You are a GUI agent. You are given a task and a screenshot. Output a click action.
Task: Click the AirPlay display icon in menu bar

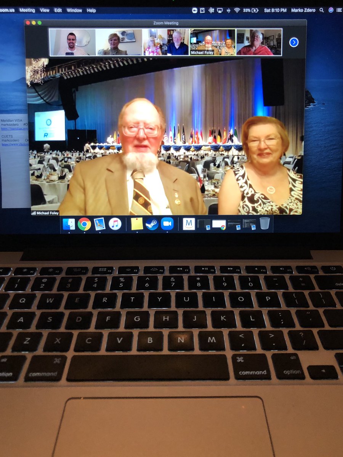point(220,10)
